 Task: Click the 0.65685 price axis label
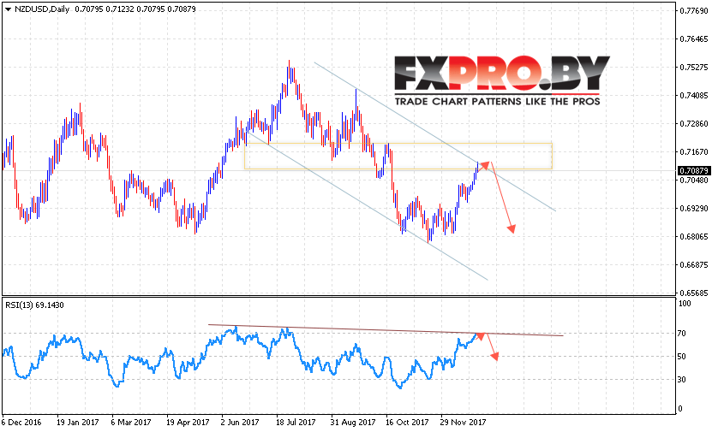pyautogui.click(x=694, y=293)
